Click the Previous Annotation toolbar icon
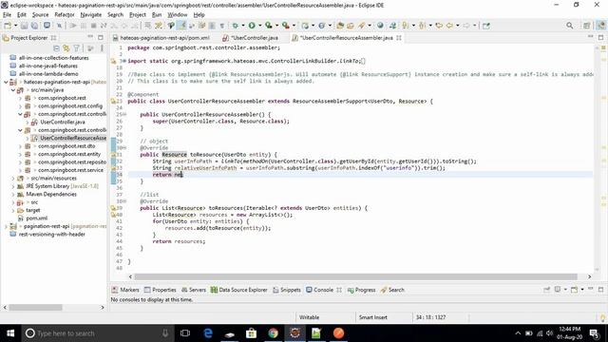This screenshot has height=342, width=608. (x=422, y=26)
